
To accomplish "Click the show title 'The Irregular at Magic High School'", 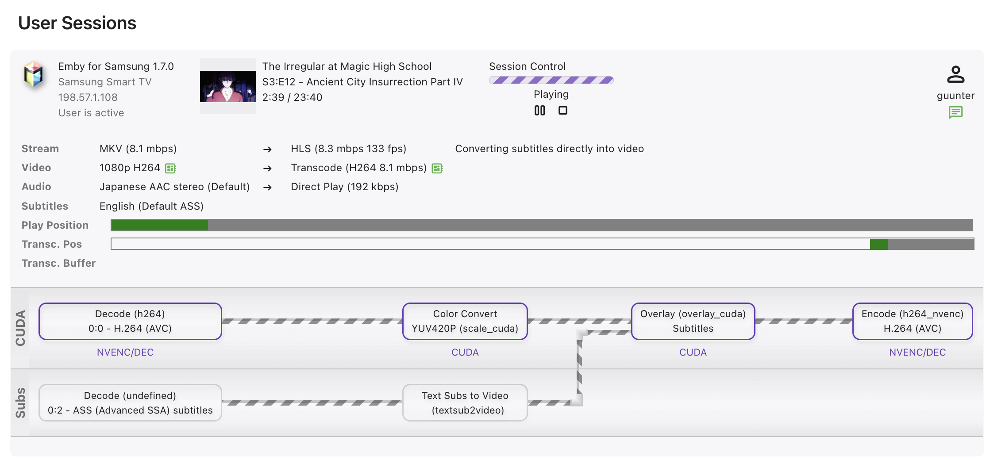I will [347, 66].
